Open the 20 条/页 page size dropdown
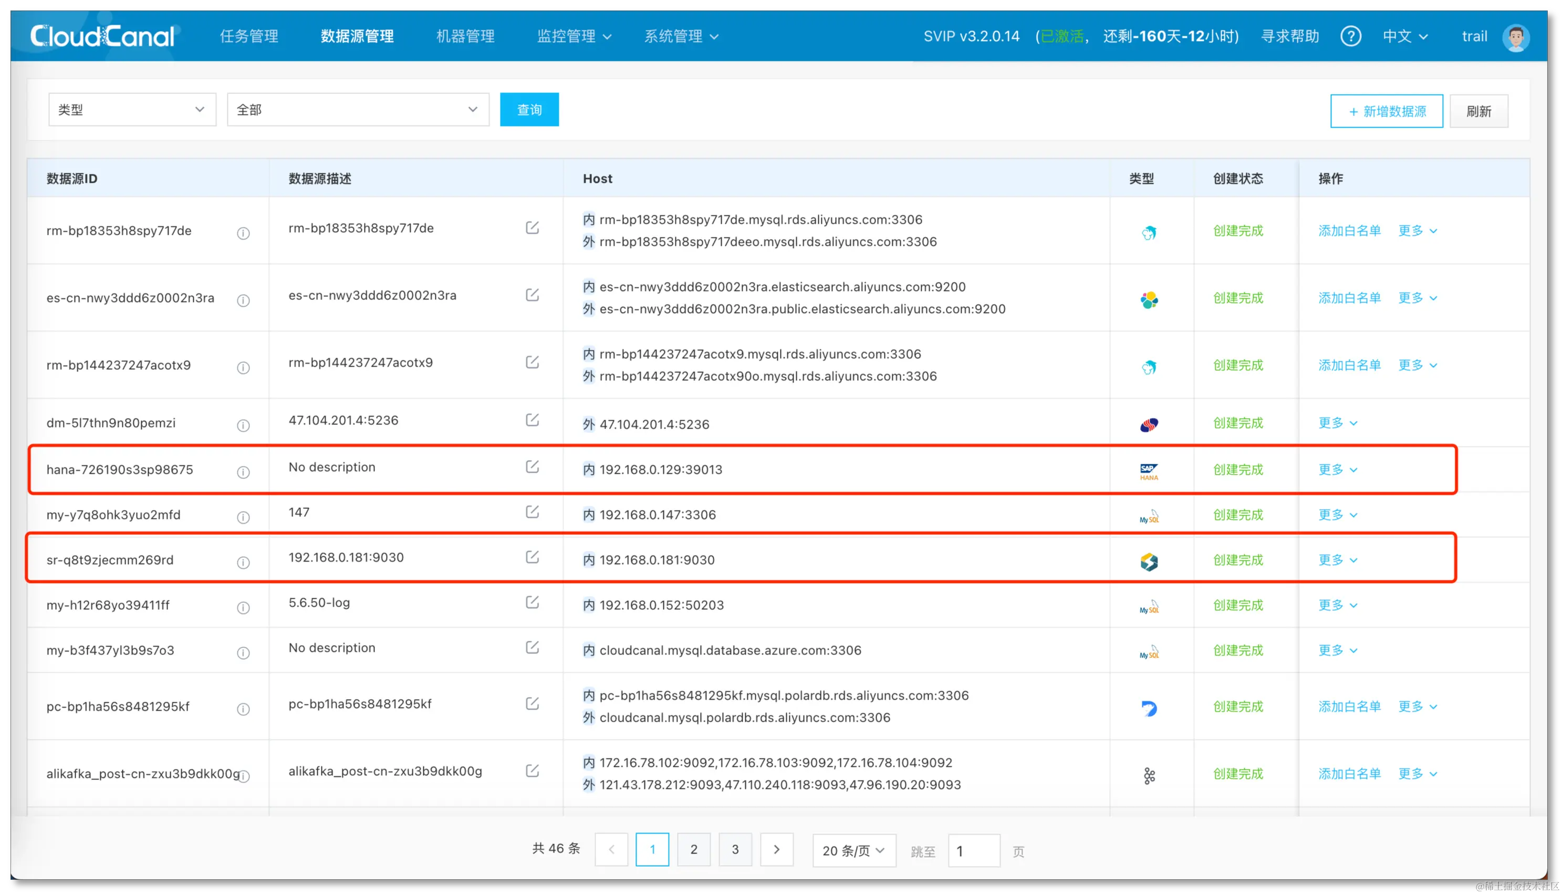Screen dimensions: 1563x895 (853, 851)
